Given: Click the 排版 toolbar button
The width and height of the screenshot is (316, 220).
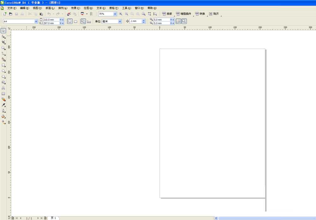Looking at the screenshot, I should [x=167, y=14].
